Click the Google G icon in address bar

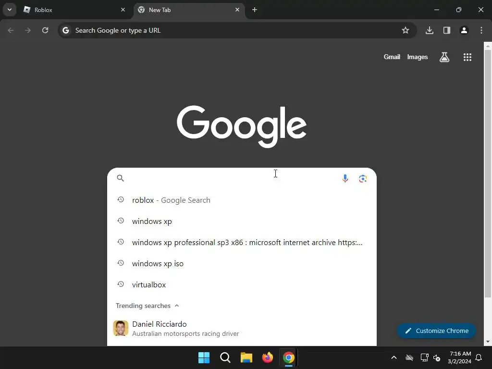65,30
